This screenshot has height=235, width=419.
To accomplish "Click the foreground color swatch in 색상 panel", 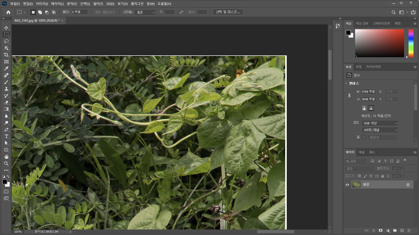I will pos(348,33).
